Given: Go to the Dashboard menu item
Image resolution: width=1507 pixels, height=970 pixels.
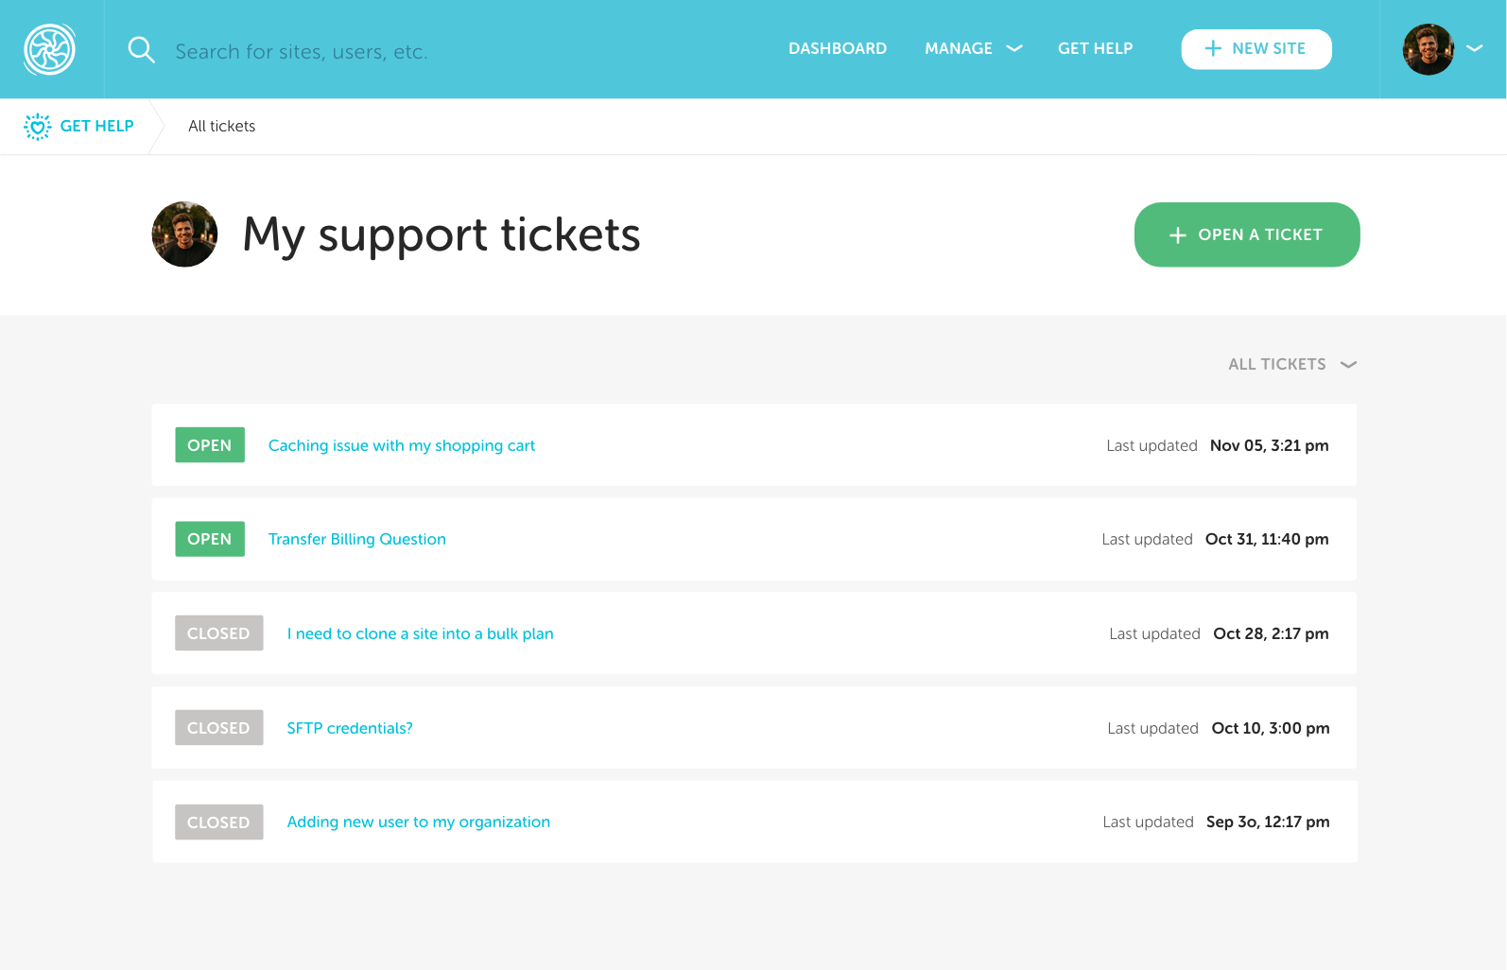Looking at the screenshot, I should pyautogui.click(x=837, y=48).
